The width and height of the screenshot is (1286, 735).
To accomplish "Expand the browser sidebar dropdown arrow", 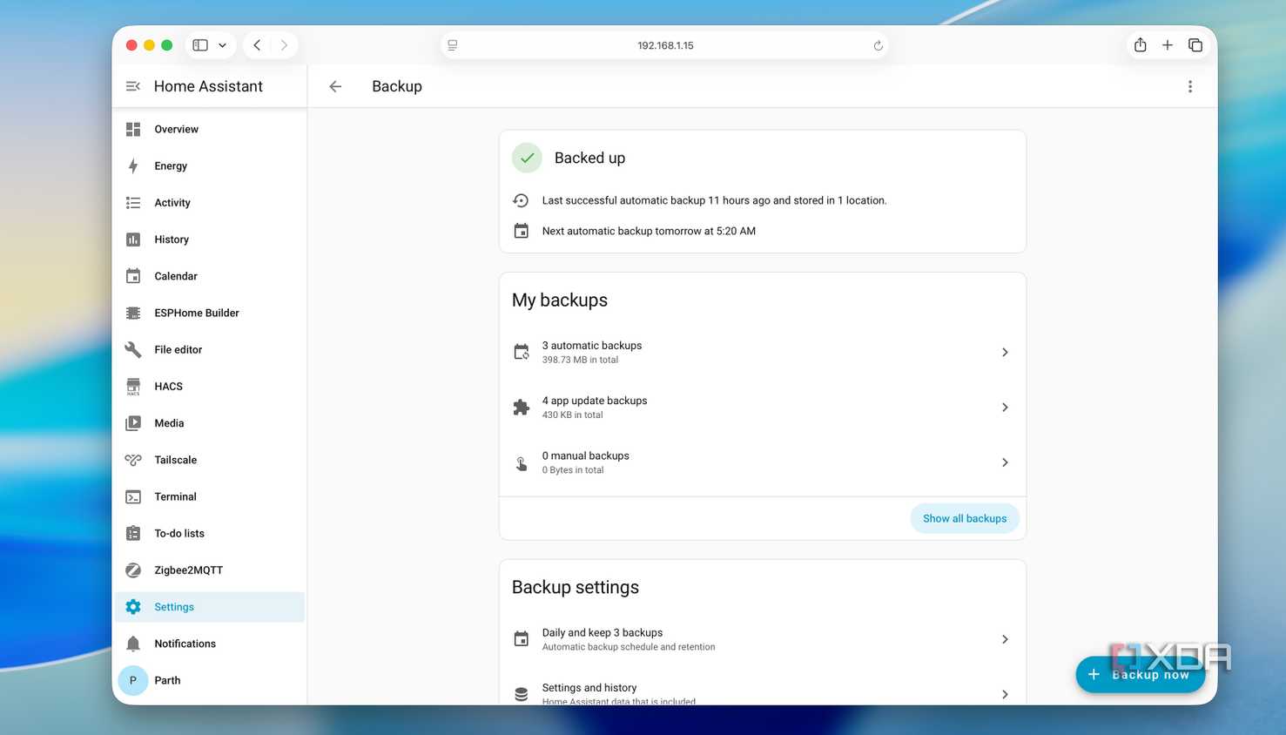I will [x=222, y=45].
